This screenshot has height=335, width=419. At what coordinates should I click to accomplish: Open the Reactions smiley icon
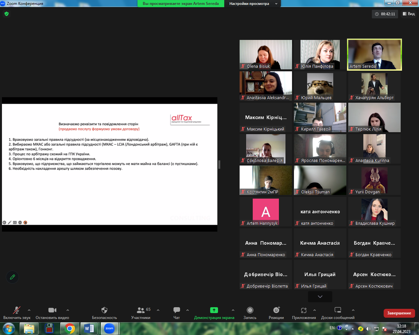tap(277, 310)
